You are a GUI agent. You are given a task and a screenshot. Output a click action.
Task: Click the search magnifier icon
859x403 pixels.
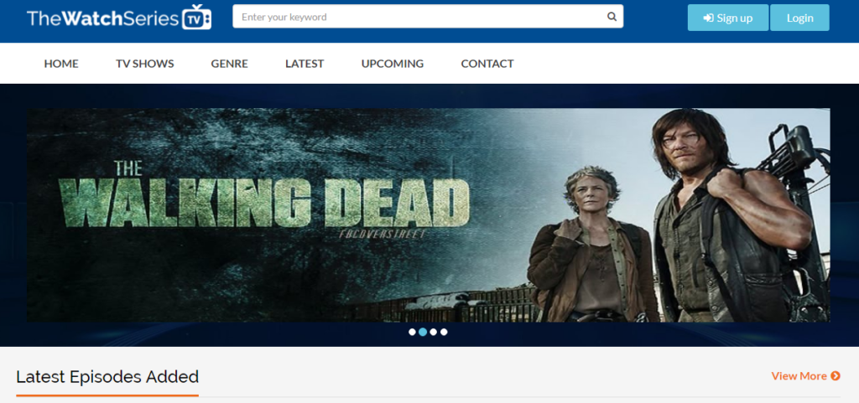tap(612, 17)
